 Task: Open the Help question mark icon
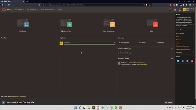click(180, 9)
